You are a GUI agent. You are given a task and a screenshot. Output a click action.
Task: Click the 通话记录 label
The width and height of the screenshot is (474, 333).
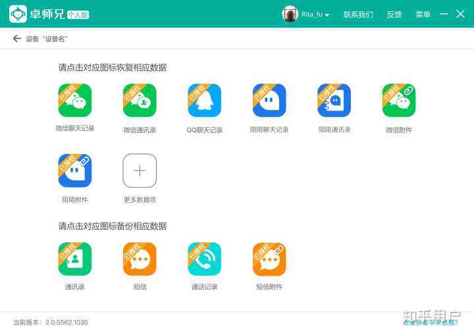coord(204,287)
